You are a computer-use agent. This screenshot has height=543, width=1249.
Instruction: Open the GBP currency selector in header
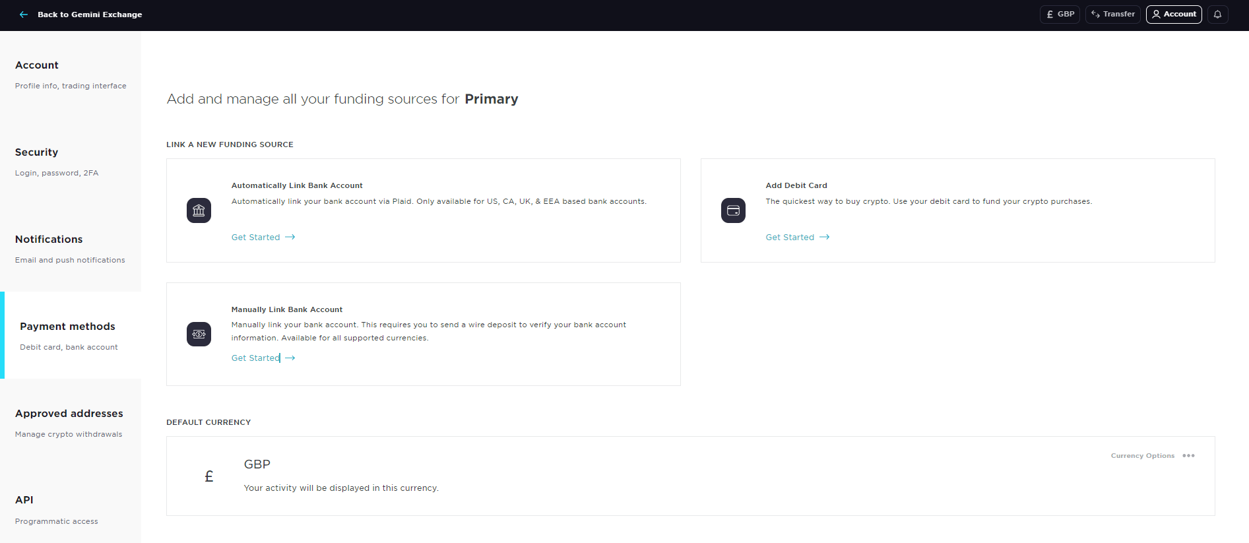[x=1060, y=15]
